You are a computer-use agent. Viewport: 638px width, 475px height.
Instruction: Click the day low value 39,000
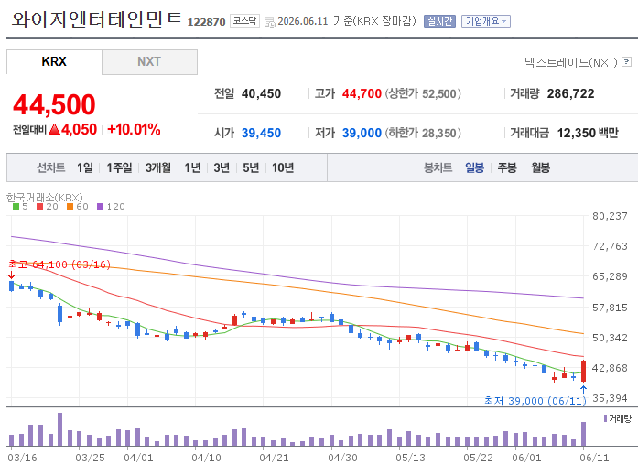(x=362, y=133)
